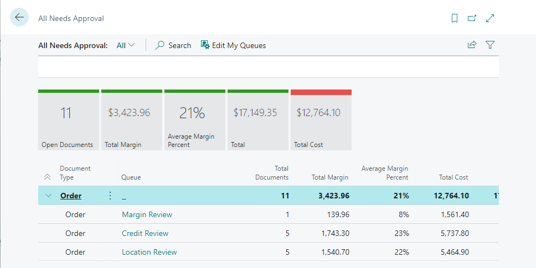This screenshot has width=536, height=268.
Task: Click the Search magnifier button
Action: 173,45
